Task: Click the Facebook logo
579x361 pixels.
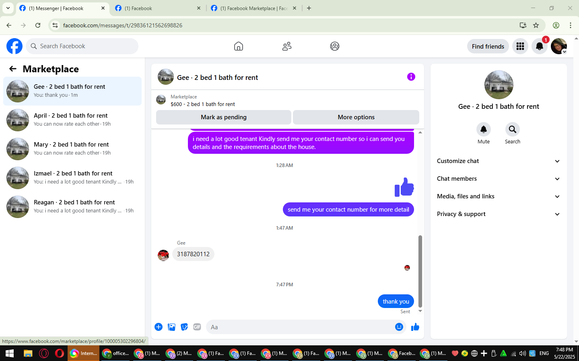Action: 14,46
